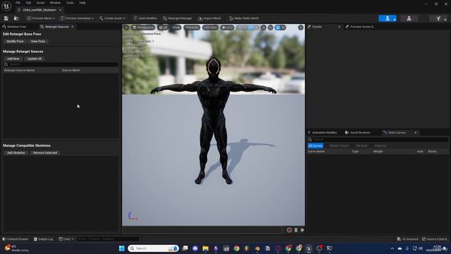Switch to Skeletal Mesh mode icon
The height and width of the screenshot is (254, 451).
409,18
